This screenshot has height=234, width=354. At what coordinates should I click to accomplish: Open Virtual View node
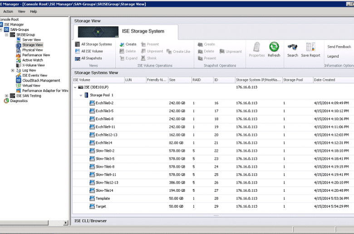tap(31, 86)
